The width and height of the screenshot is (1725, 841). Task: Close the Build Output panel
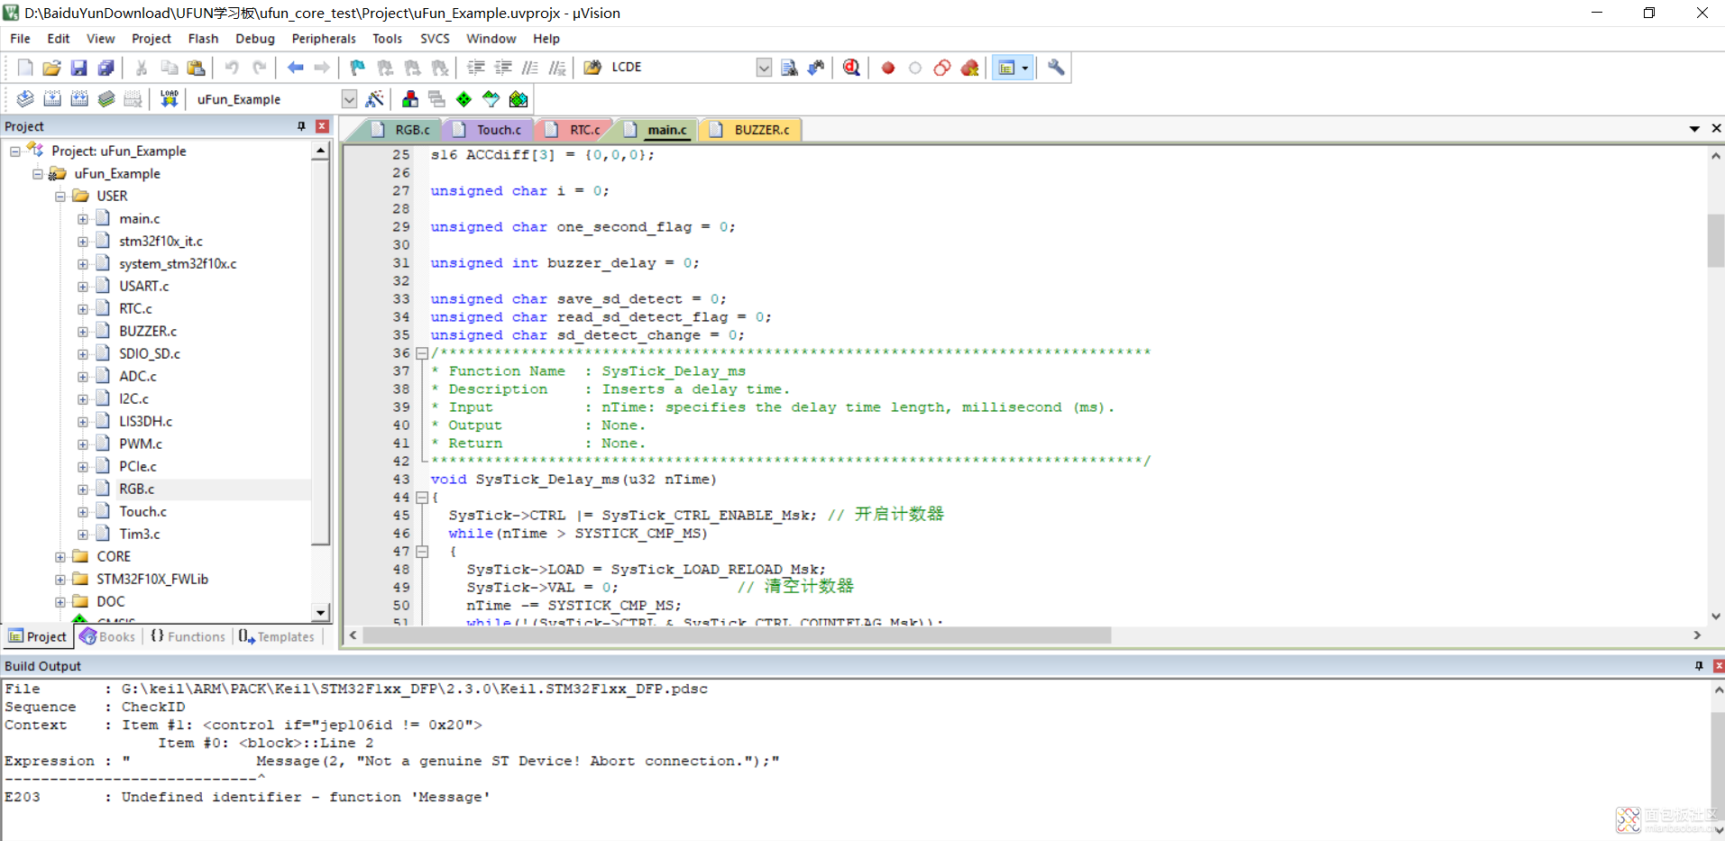coord(1719,666)
